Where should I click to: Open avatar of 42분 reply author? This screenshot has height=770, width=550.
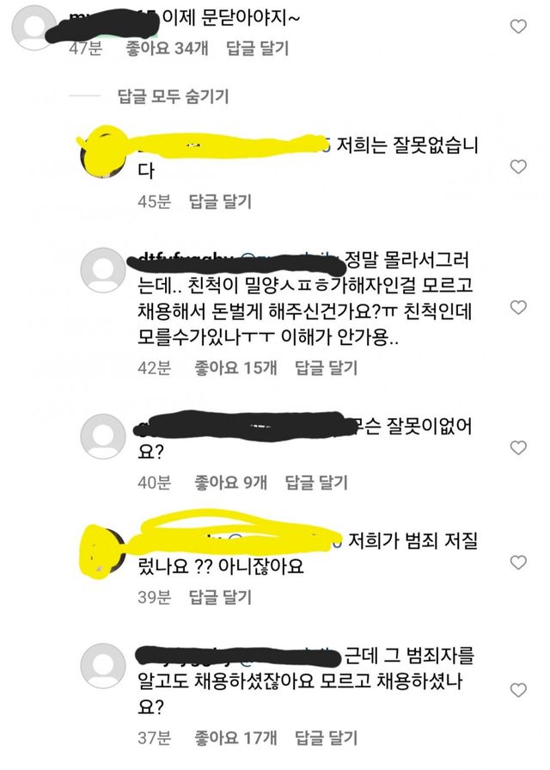[x=103, y=270]
